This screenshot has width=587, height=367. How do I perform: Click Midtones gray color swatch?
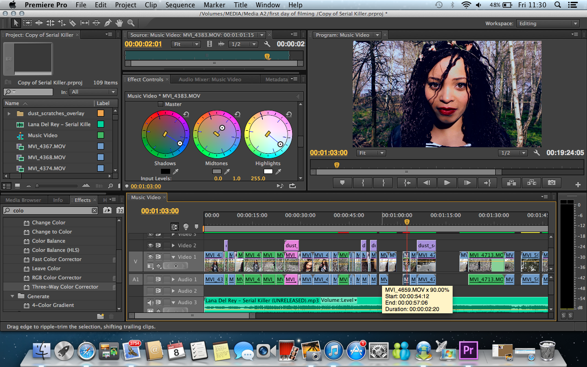pos(216,172)
